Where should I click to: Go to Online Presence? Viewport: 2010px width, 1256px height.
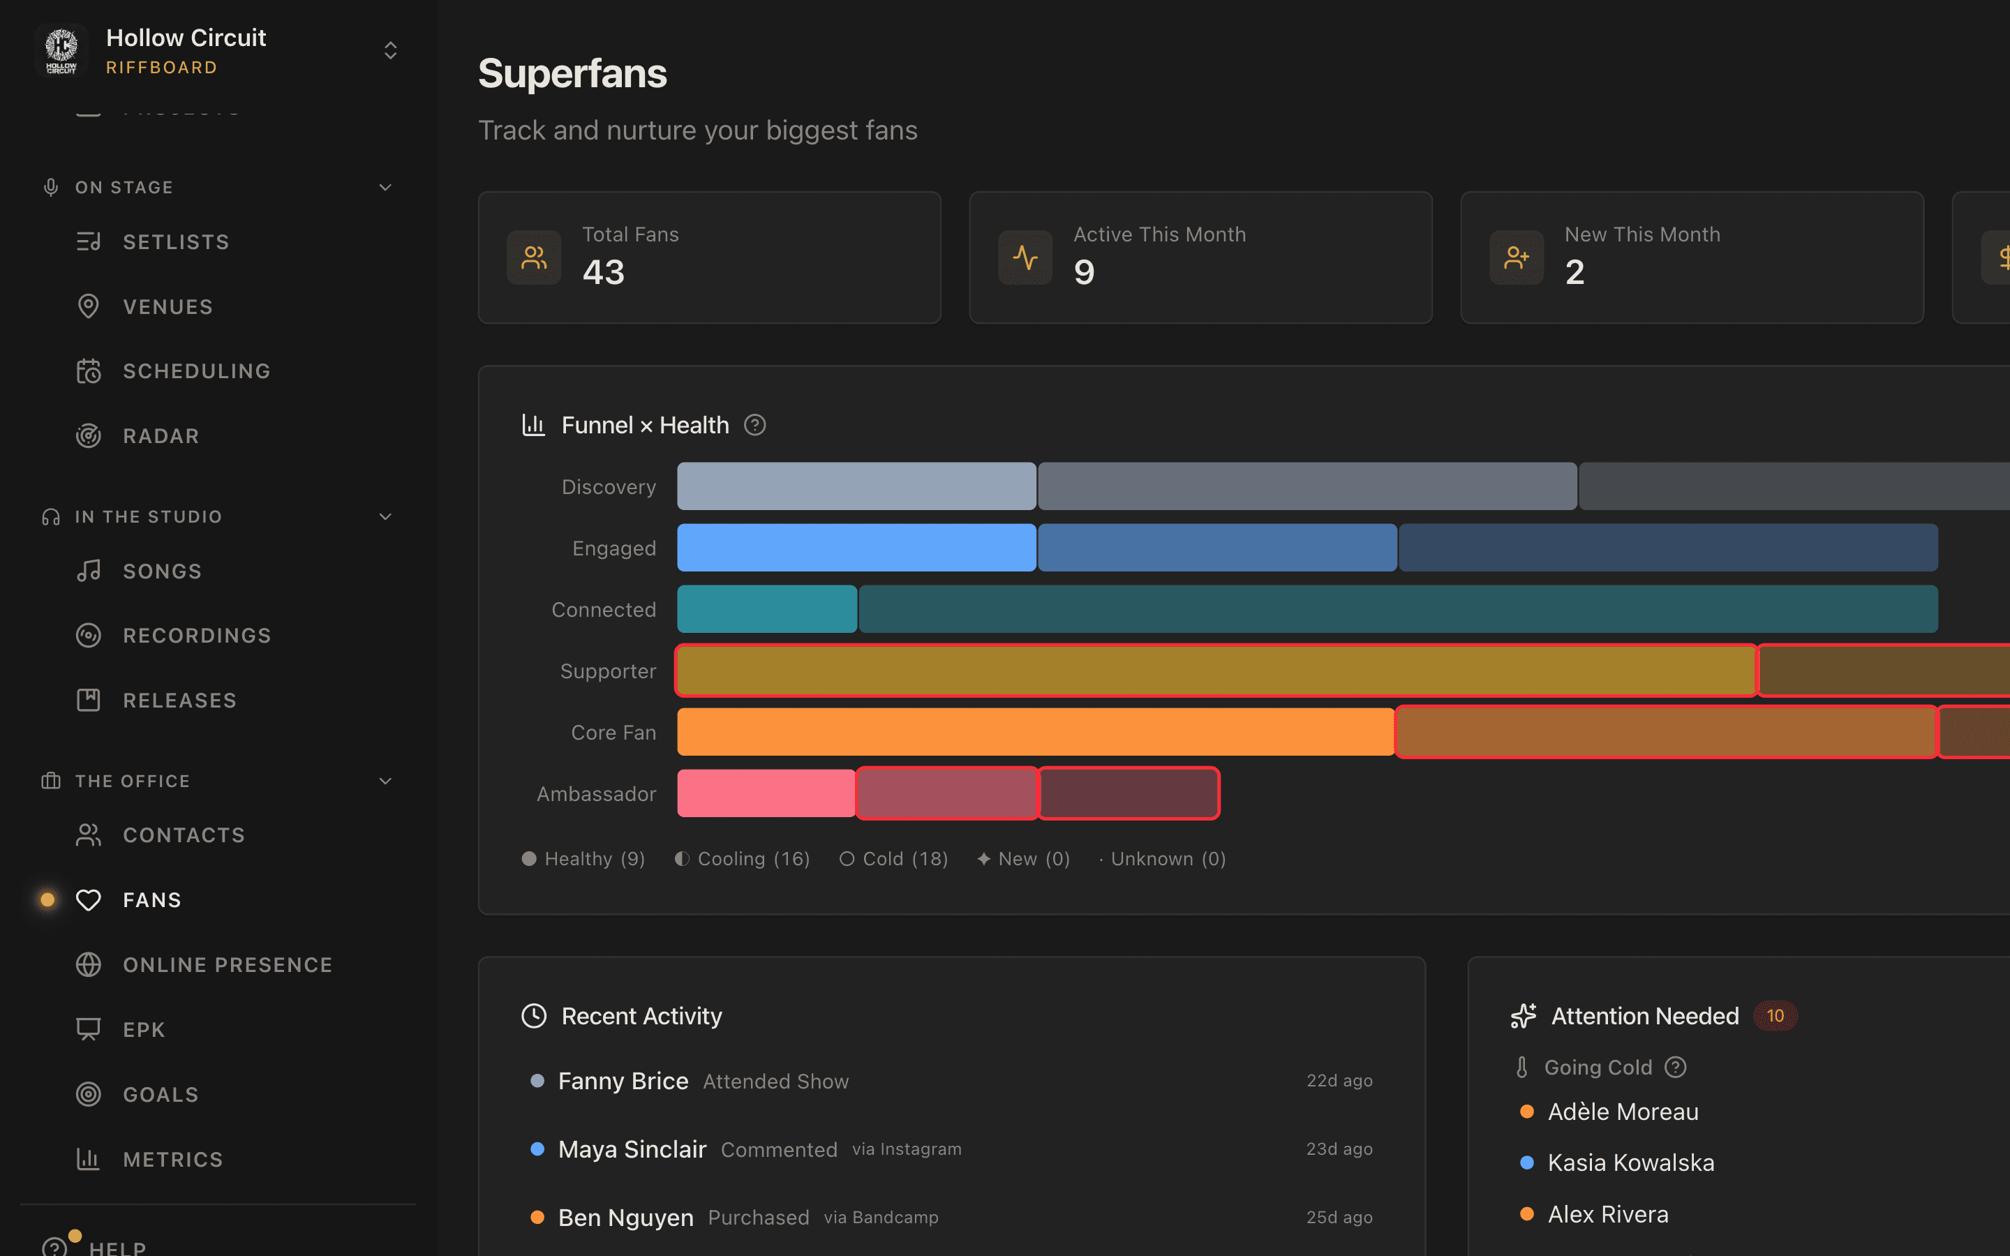pyautogui.click(x=227, y=964)
